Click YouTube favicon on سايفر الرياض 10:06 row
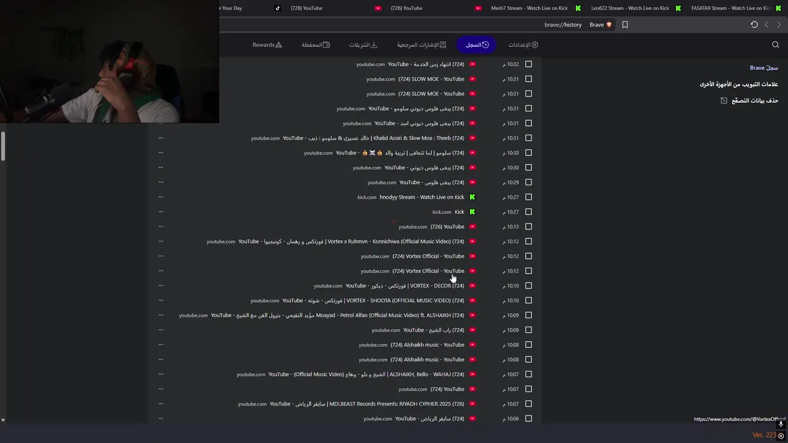This screenshot has width=788, height=443. [x=472, y=418]
